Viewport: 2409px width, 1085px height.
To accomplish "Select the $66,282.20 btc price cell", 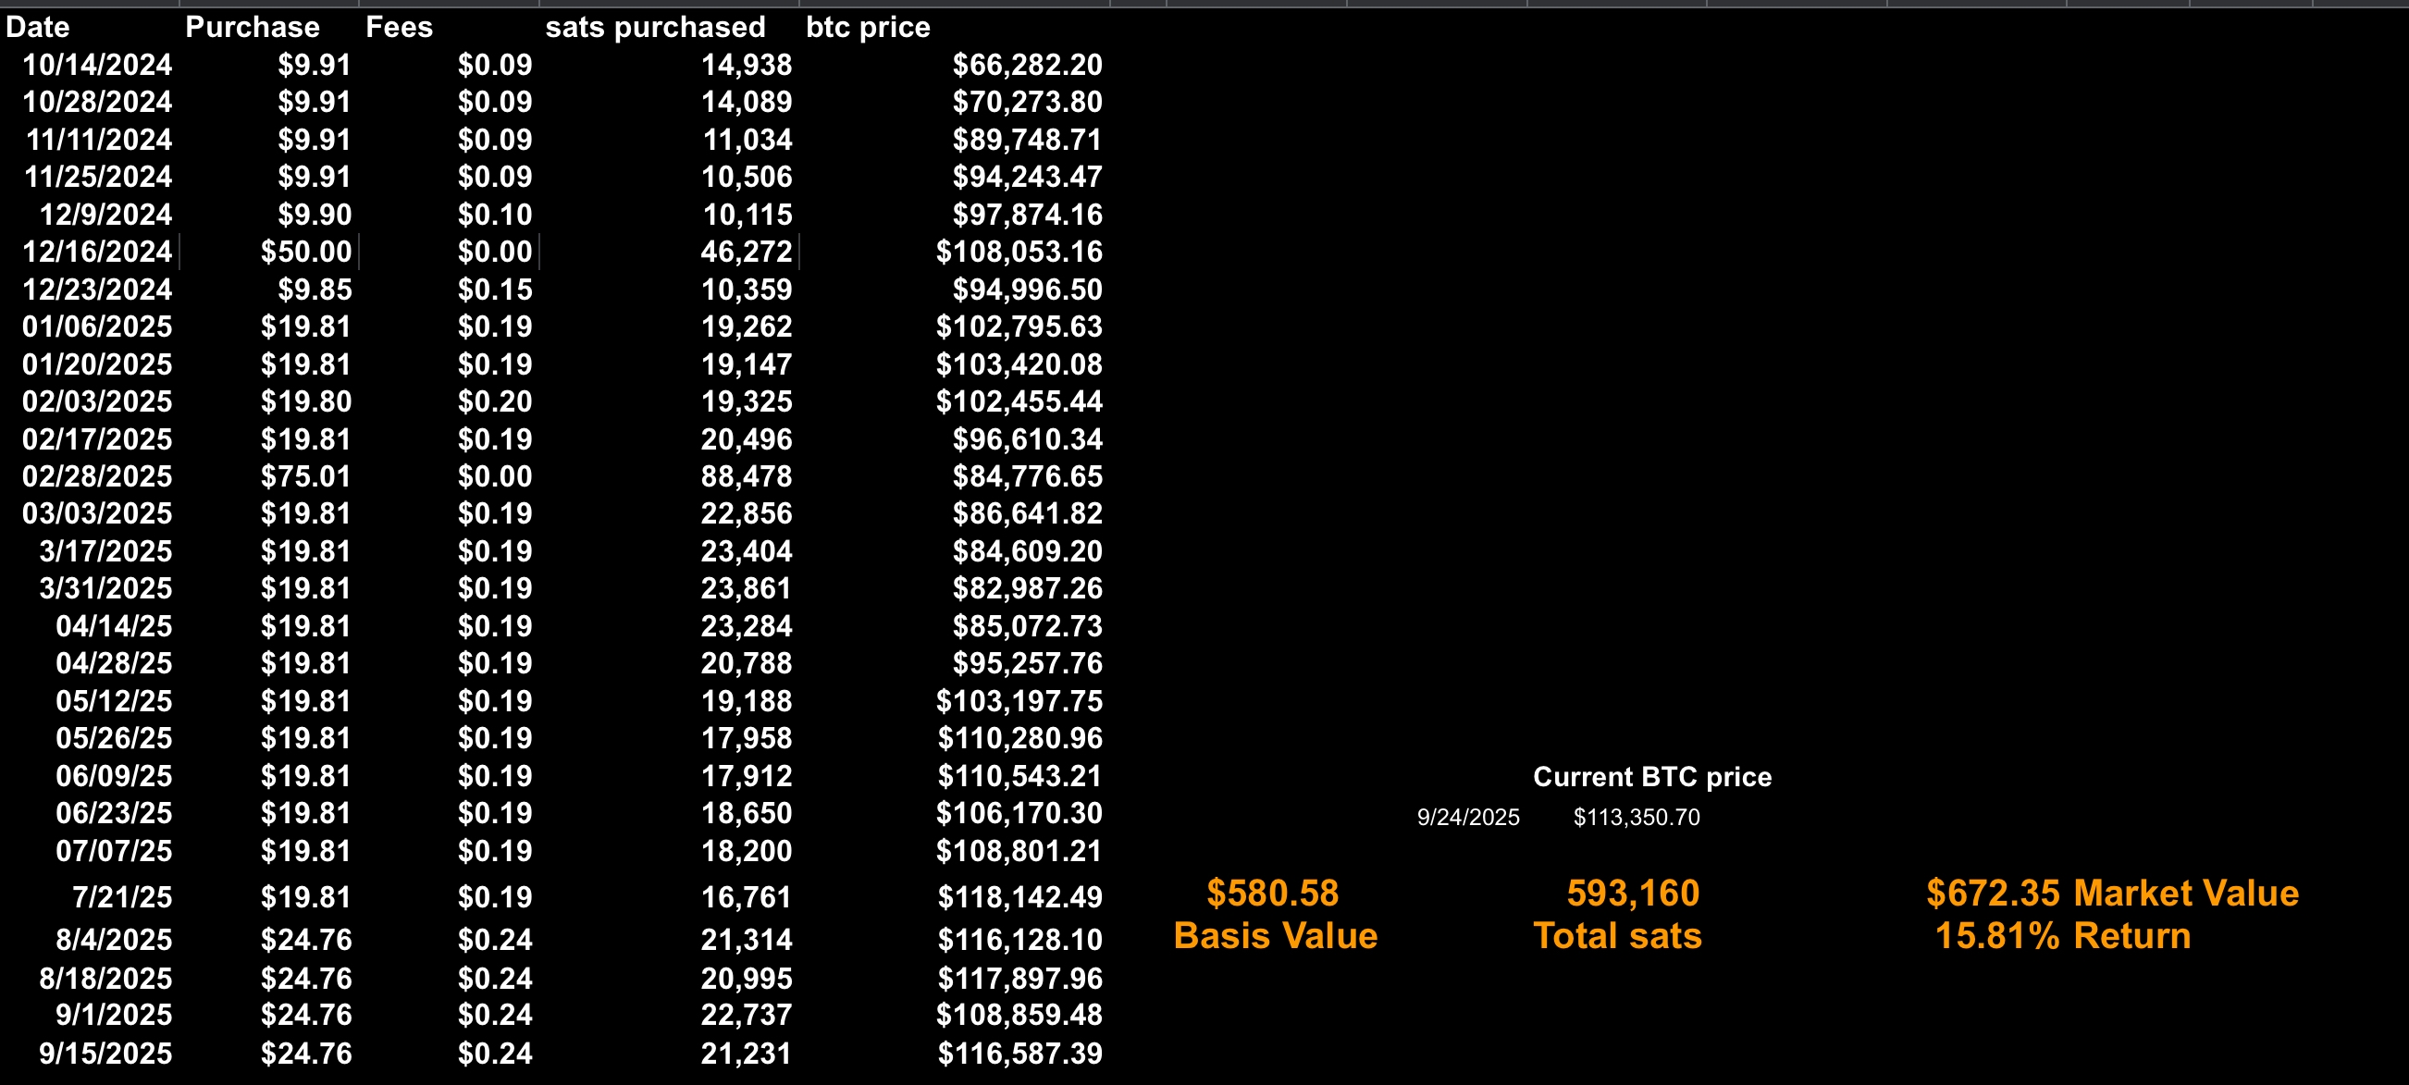I will tap(1027, 65).
